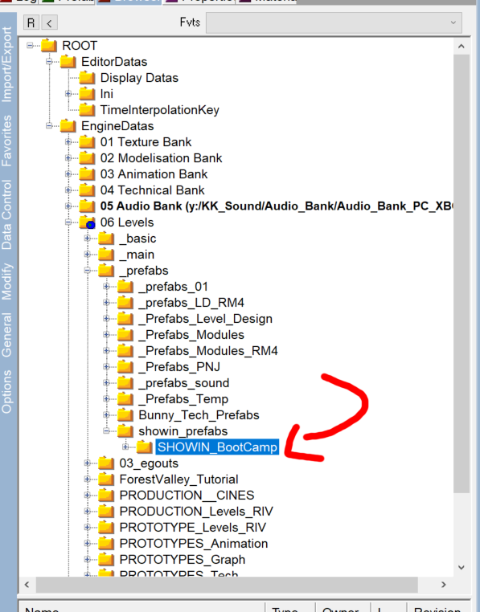Collapse the _prefabs folder node
The image size is (480, 612).
point(87,271)
